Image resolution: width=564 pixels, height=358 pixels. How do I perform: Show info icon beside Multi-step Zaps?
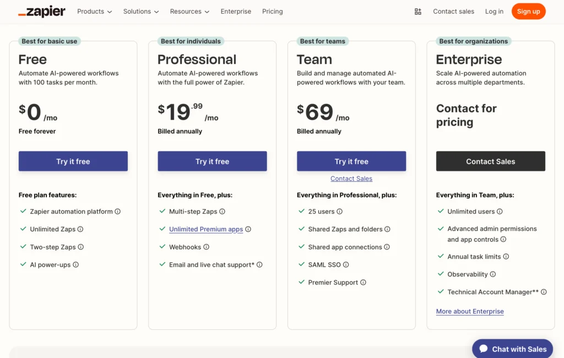coord(223,211)
